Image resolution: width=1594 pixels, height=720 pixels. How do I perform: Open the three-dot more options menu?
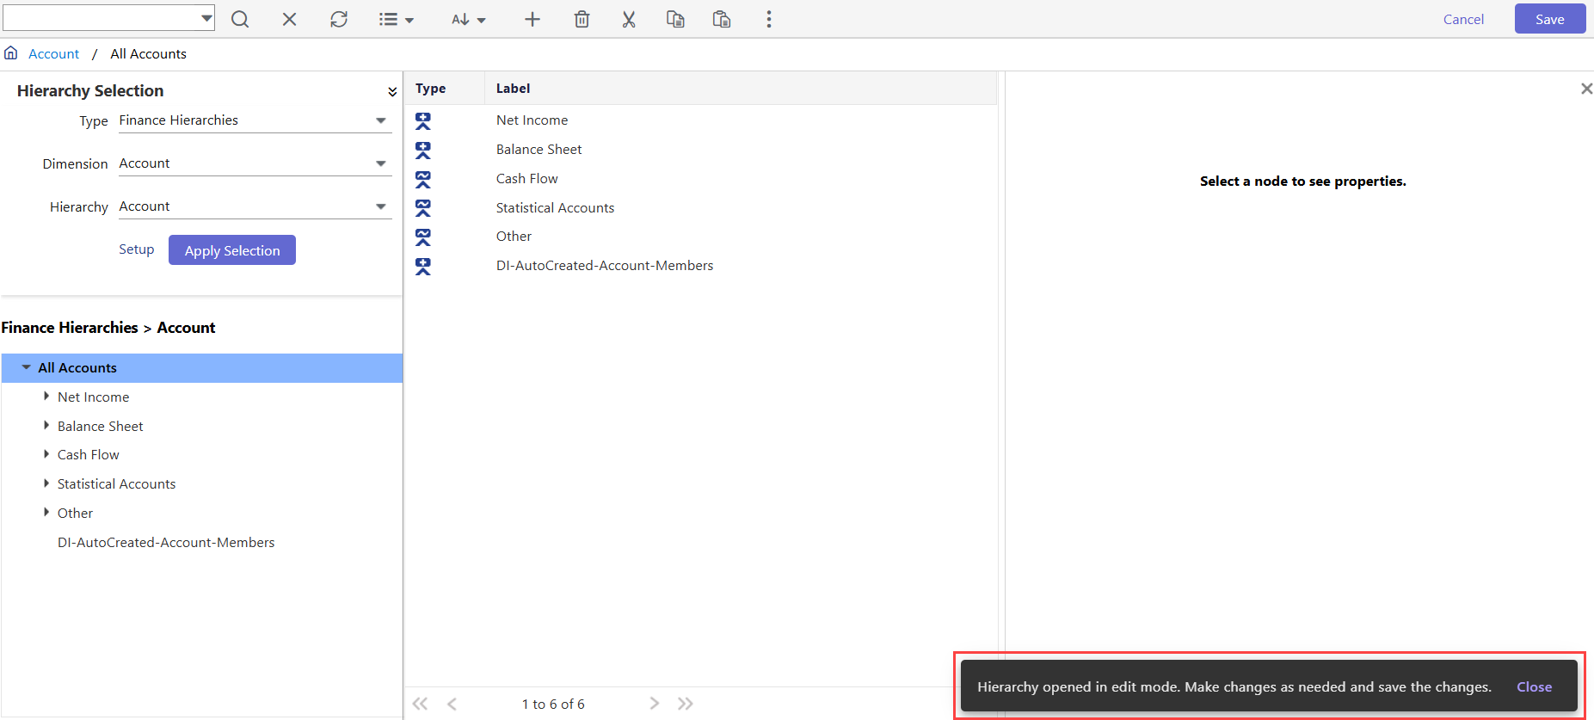click(769, 19)
